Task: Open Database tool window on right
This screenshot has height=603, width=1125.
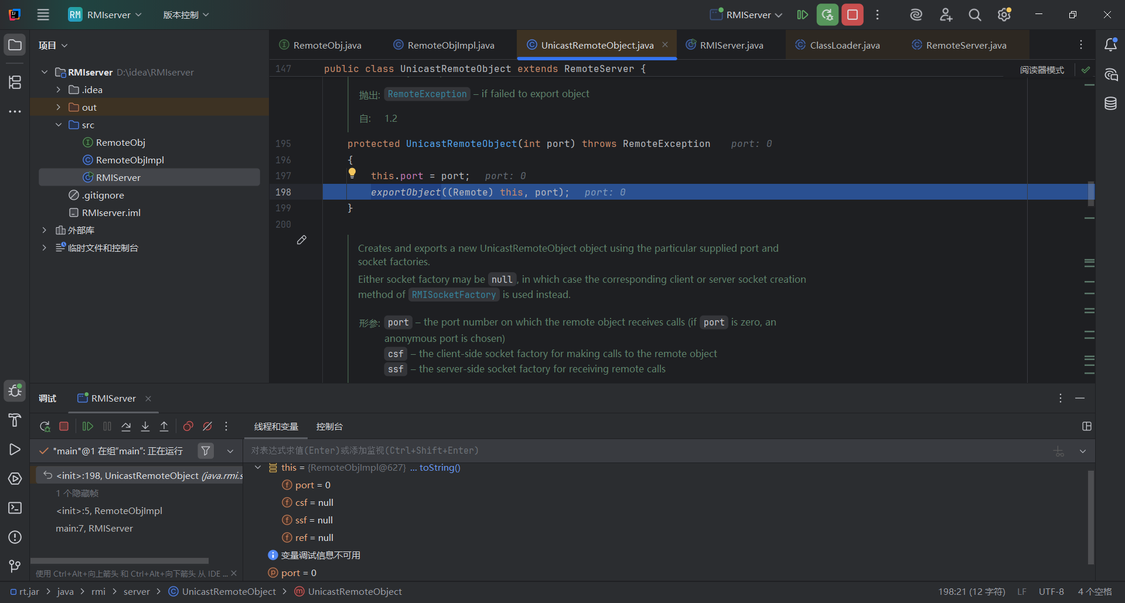Action: click(x=1110, y=104)
